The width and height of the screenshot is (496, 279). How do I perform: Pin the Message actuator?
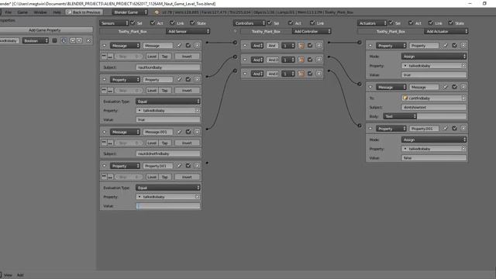(446, 87)
